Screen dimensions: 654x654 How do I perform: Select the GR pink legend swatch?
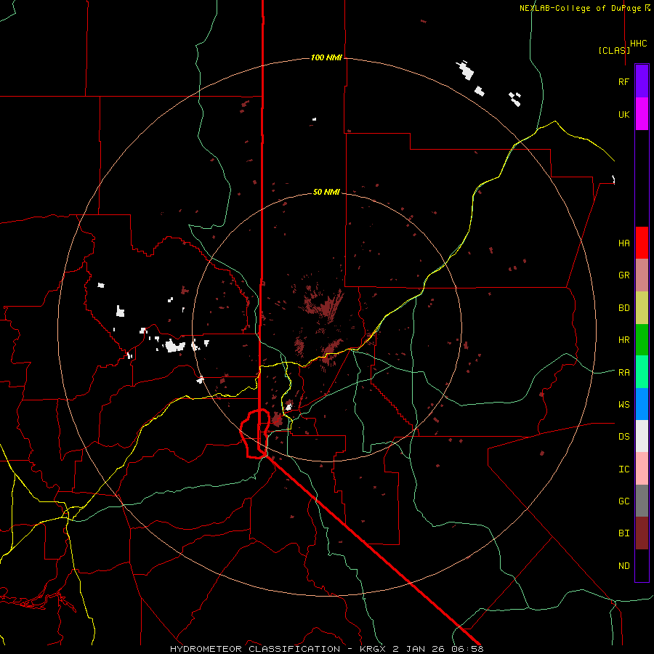[642, 275]
